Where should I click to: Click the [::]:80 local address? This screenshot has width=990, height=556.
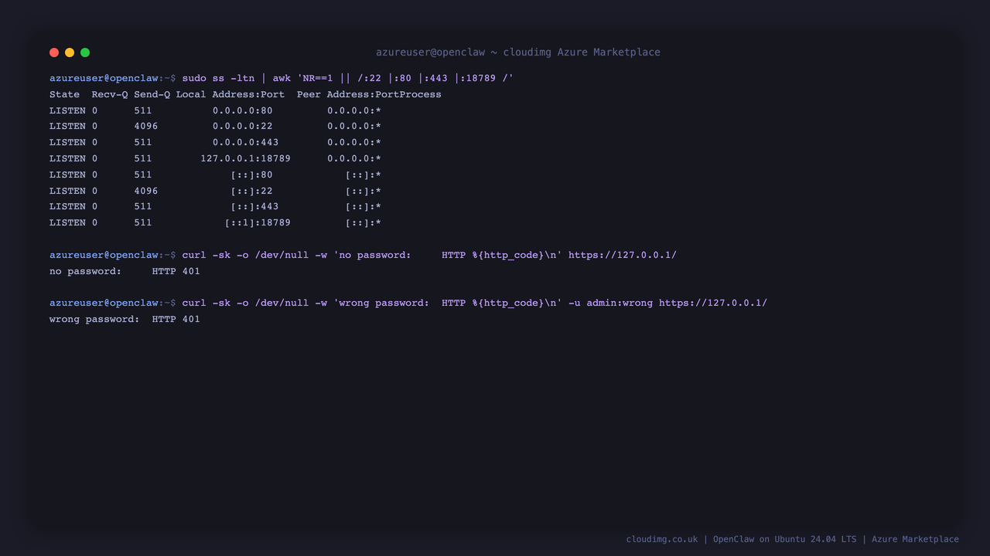coord(252,175)
